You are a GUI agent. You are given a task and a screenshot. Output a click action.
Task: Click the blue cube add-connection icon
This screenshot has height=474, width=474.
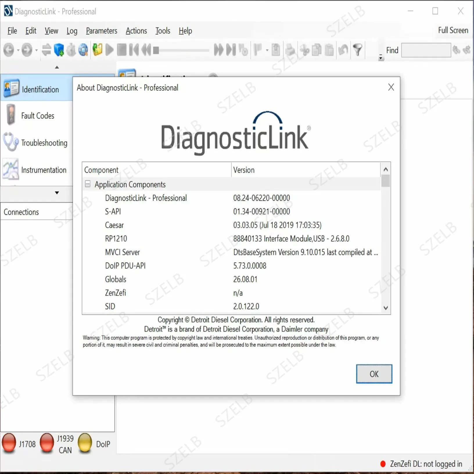(x=59, y=50)
